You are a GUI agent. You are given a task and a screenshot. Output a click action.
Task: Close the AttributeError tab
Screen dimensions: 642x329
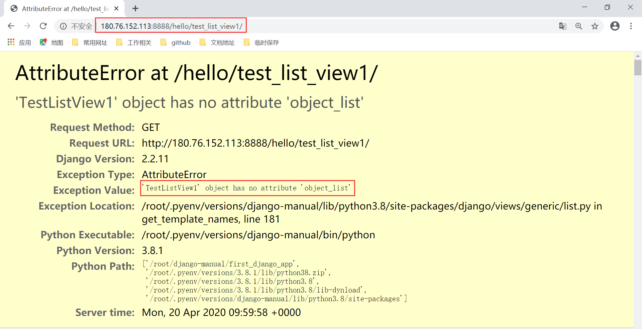coord(116,9)
